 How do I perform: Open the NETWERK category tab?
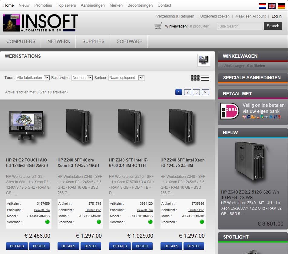pos(59,41)
